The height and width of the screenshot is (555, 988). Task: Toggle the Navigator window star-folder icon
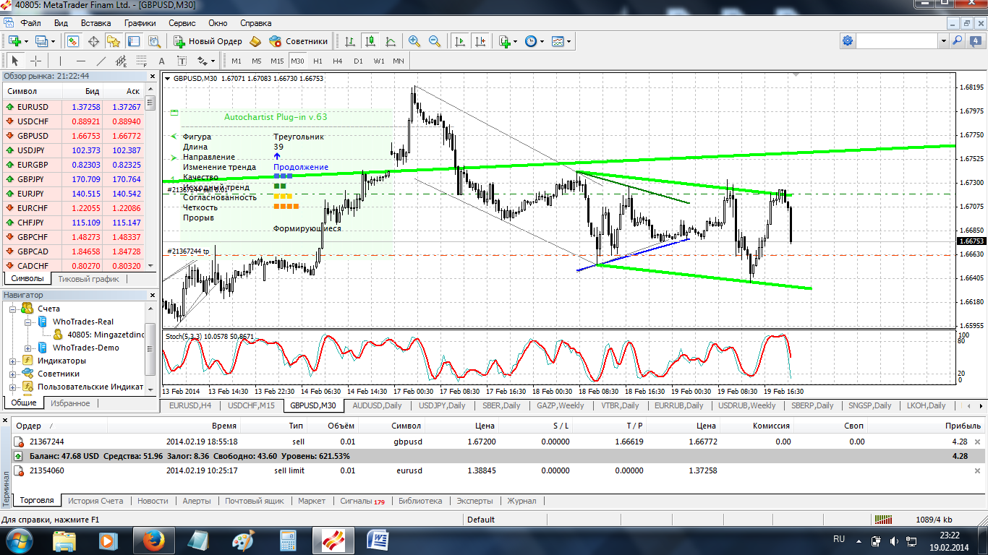(114, 41)
